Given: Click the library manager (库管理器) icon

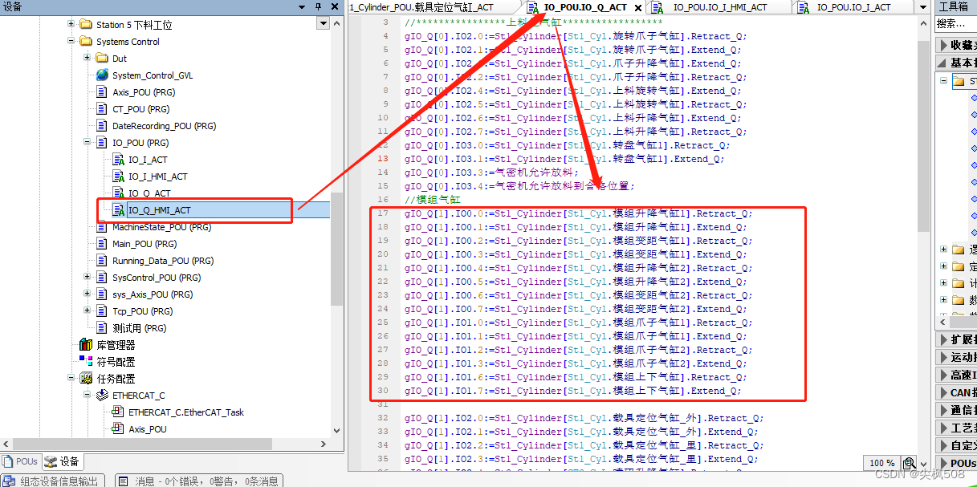Looking at the screenshot, I should click(86, 344).
